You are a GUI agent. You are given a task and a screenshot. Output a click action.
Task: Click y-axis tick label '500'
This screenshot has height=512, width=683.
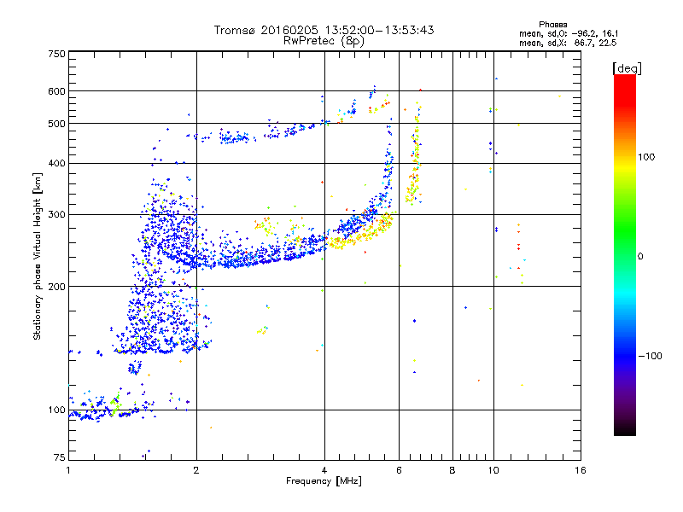[x=56, y=124]
